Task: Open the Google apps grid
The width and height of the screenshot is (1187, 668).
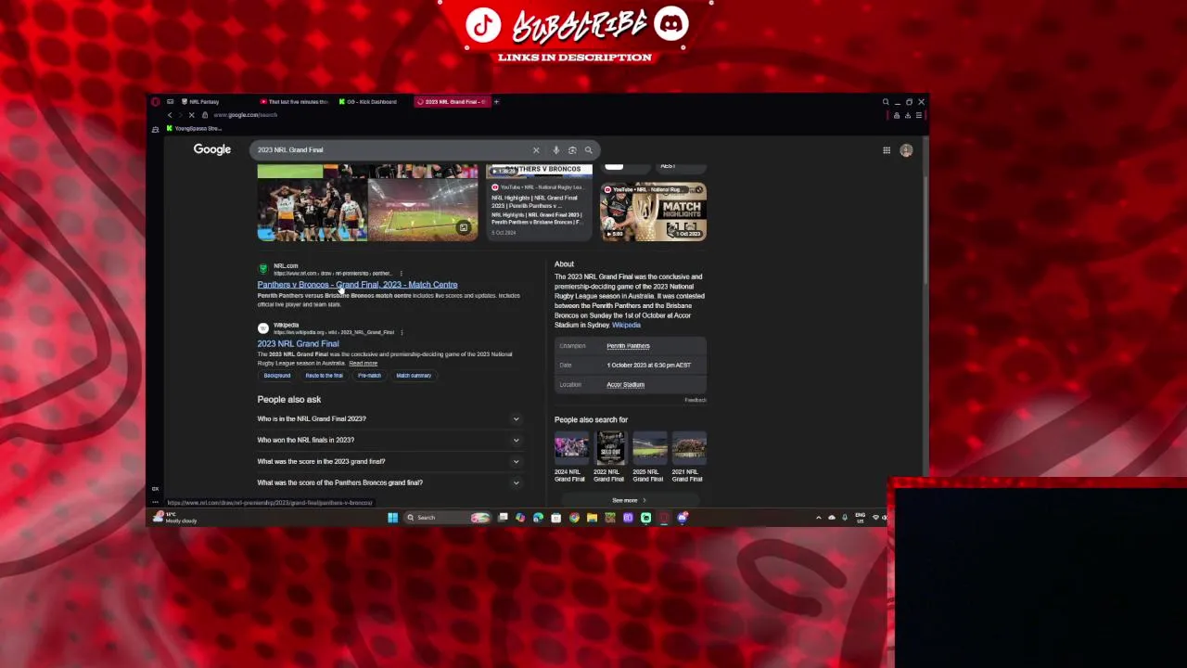Action: pos(887,150)
